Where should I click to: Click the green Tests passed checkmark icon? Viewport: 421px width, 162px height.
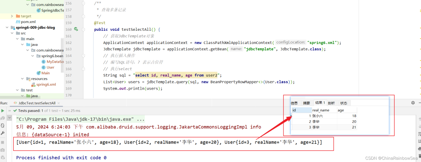[16, 111]
